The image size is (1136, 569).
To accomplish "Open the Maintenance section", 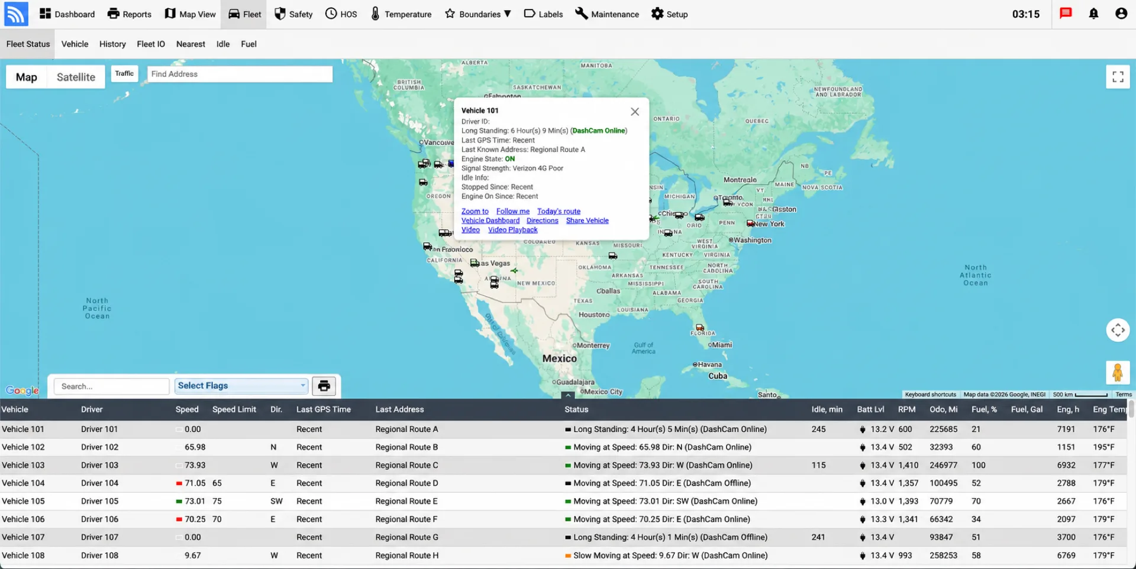I will 607,14.
